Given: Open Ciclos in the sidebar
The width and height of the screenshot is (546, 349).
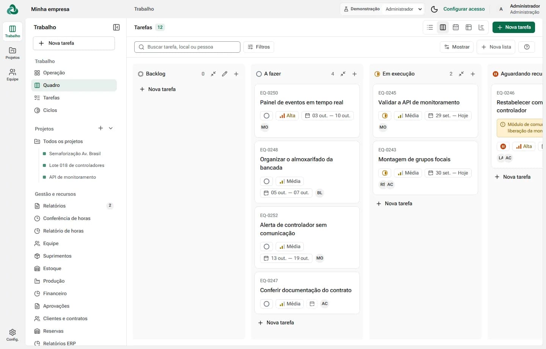Looking at the screenshot, I should [74, 110].
